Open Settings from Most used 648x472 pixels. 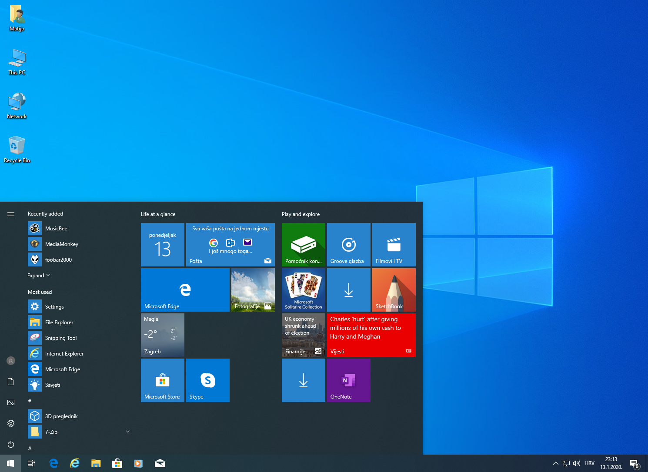click(x=78, y=307)
